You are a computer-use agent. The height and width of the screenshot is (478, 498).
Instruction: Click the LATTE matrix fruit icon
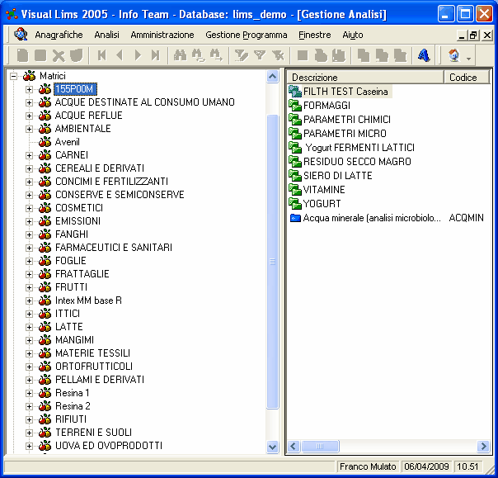45,327
